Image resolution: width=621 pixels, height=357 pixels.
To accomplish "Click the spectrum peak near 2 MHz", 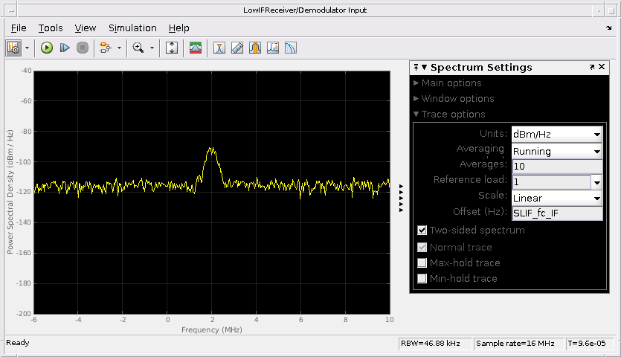I will tap(211, 149).
